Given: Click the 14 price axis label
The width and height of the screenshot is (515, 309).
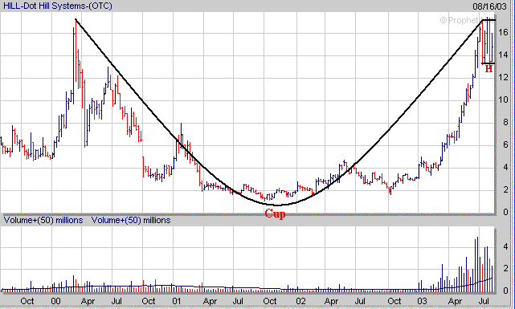Looking at the screenshot, I should tap(503, 55).
